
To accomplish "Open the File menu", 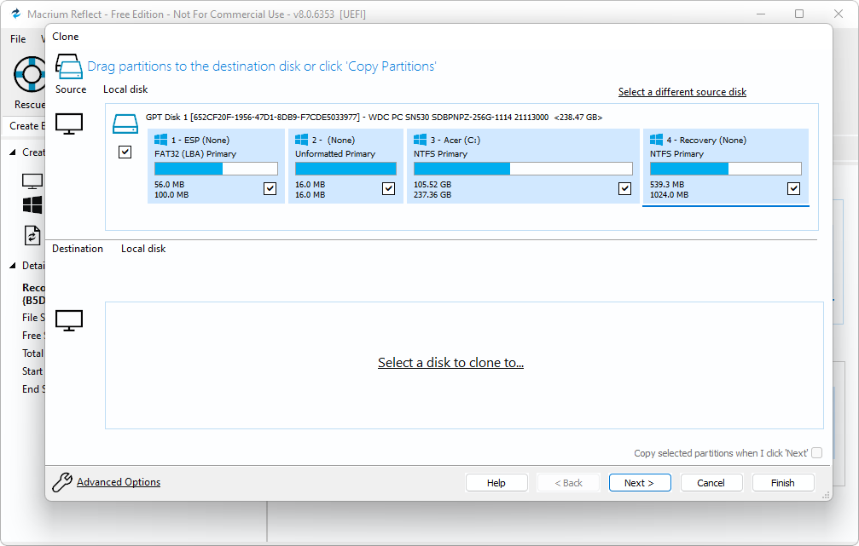I will (x=17, y=38).
